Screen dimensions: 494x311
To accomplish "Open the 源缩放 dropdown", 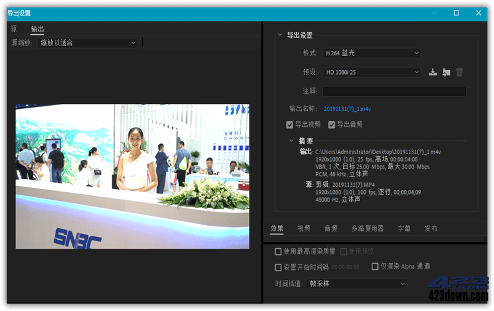I will tap(87, 43).
